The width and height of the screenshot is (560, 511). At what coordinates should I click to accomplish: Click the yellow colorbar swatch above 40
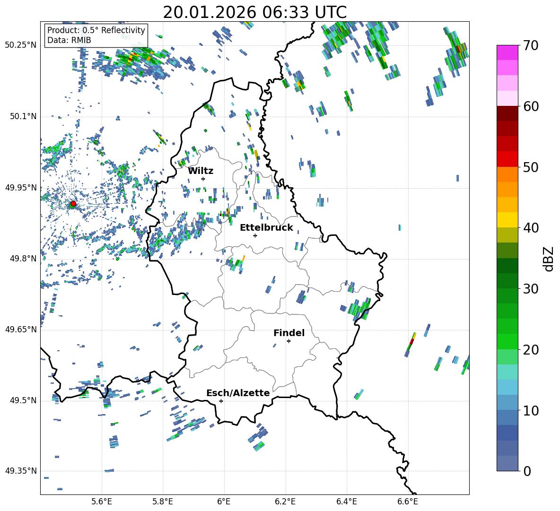coord(507,220)
